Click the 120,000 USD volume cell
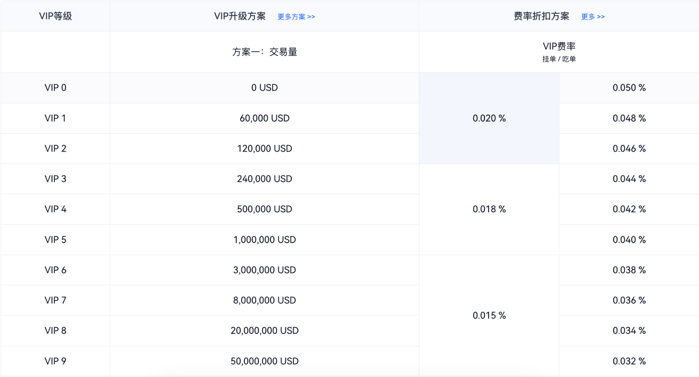The width and height of the screenshot is (699, 377). pyautogui.click(x=265, y=148)
